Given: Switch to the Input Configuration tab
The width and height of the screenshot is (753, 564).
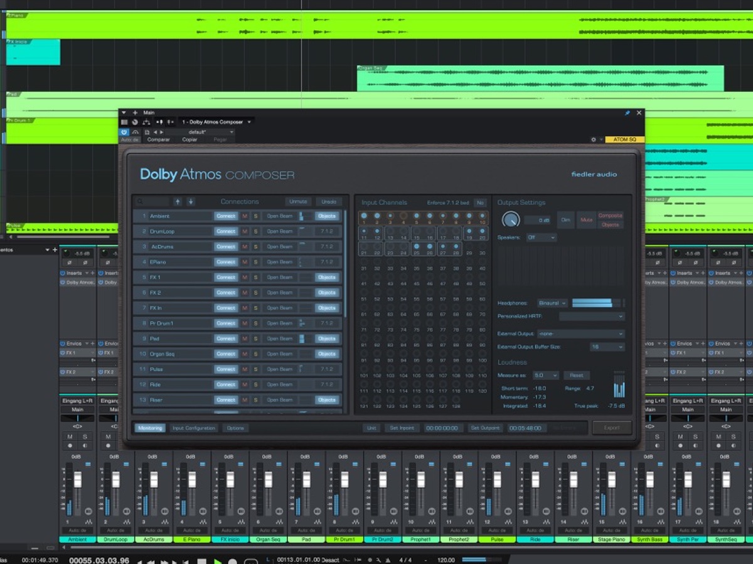Looking at the screenshot, I should coord(194,428).
